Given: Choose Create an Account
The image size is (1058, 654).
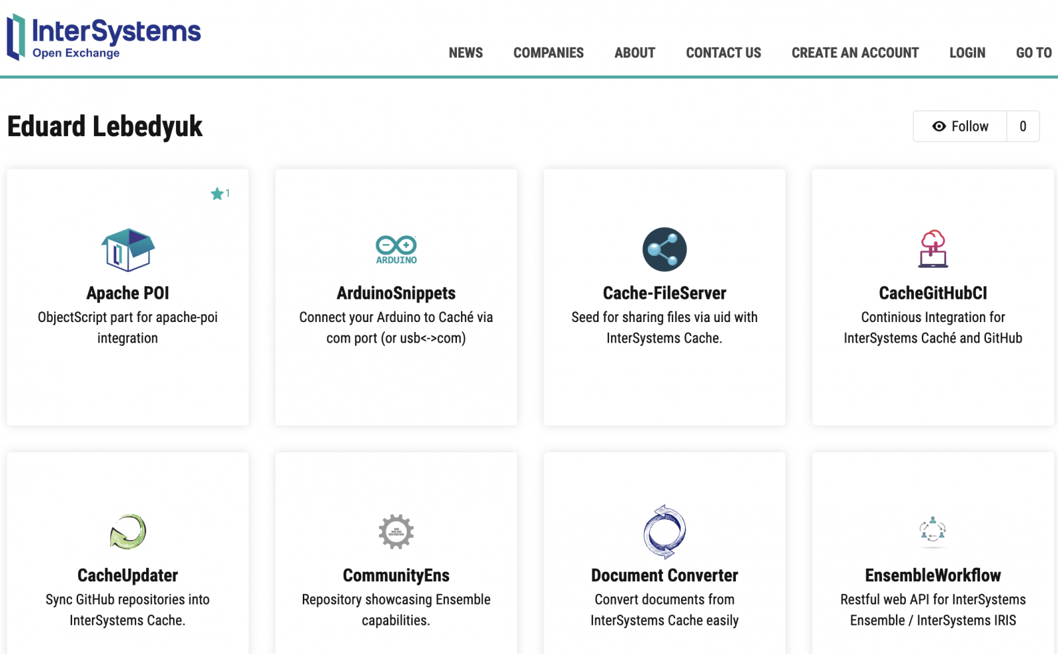Looking at the screenshot, I should (x=855, y=53).
